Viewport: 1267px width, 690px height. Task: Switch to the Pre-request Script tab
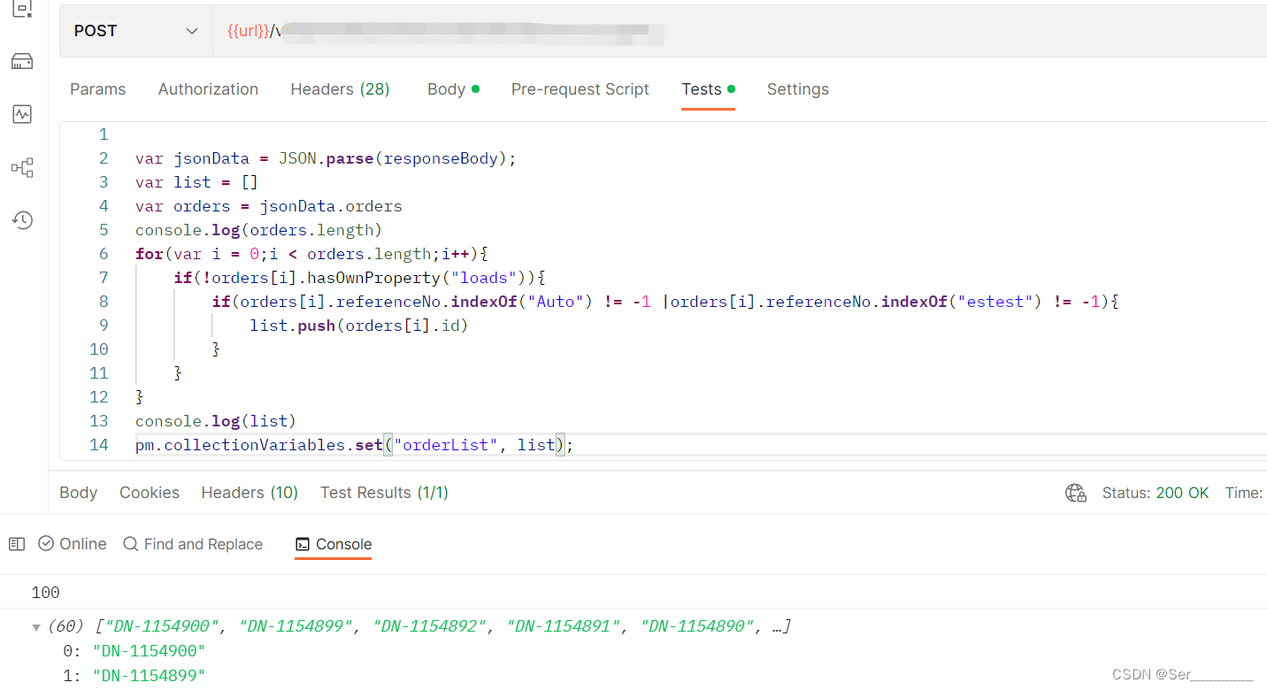580,88
